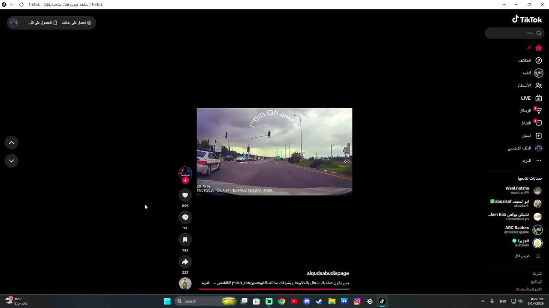This screenshot has width=549, height=308.
Task: Open the WiFi creator avatar beside video
Action: click(185, 173)
